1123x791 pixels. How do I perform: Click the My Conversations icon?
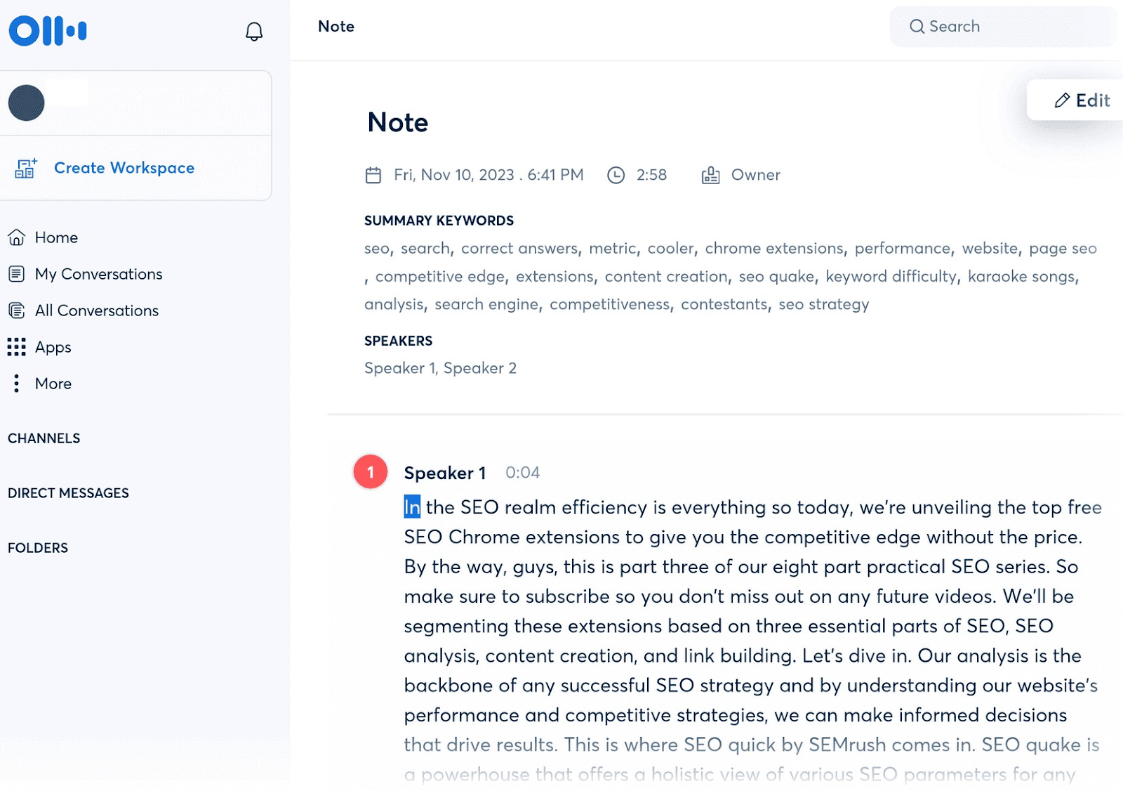point(17,274)
